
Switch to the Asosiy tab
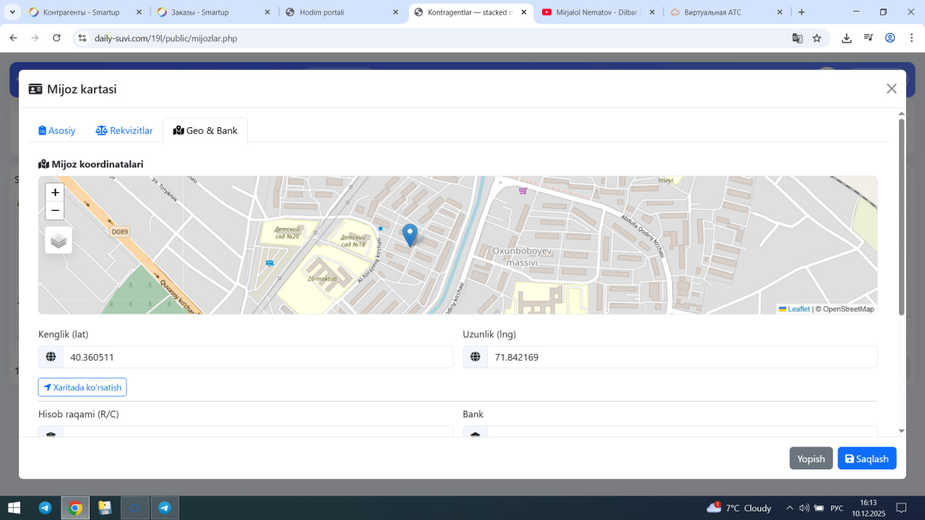tap(57, 131)
